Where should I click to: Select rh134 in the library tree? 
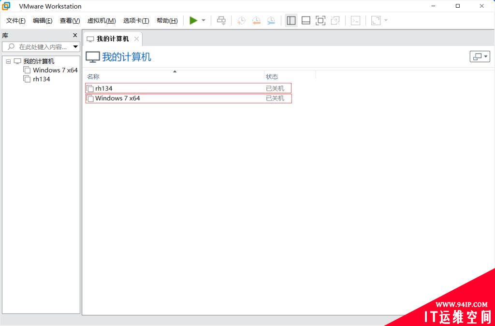[x=42, y=79]
